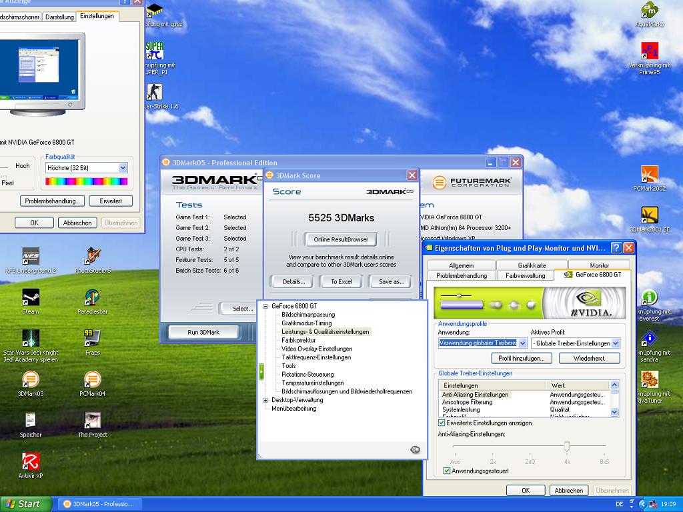
Task: Switch to the Grafikkarte tab
Action: [532, 265]
